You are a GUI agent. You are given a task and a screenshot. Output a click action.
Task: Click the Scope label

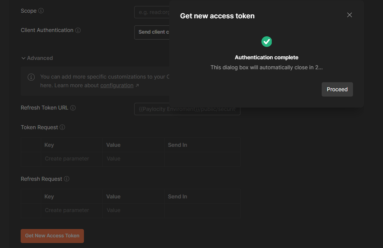(x=29, y=11)
